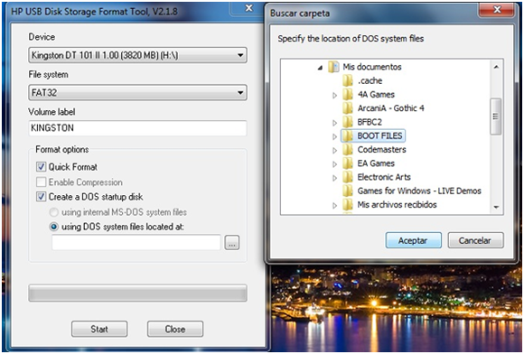Select the ArcaniA - Gothic 4 entry
Screen dimensions: 524x354
click(x=390, y=108)
